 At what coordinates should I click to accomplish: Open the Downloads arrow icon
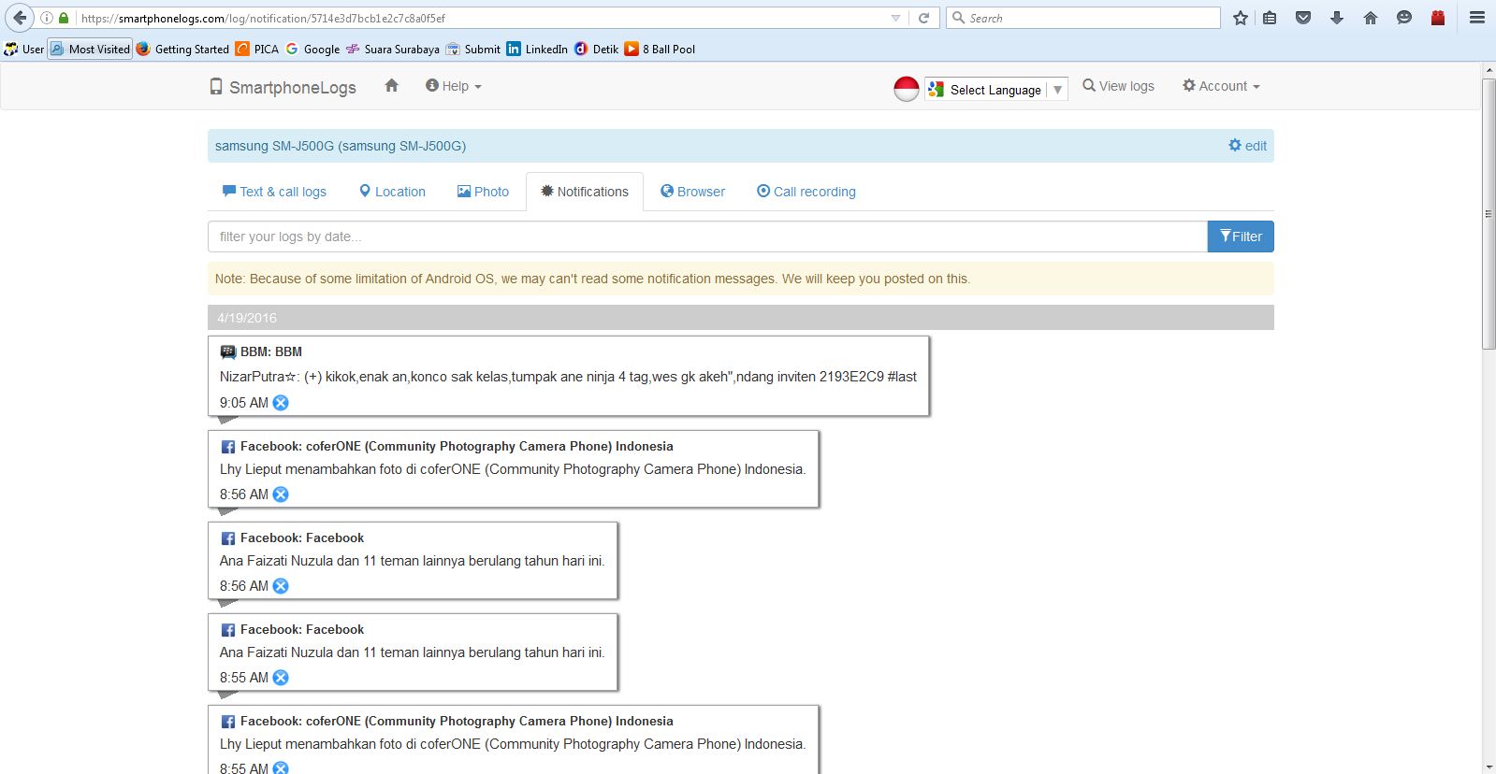tap(1337, 18)
